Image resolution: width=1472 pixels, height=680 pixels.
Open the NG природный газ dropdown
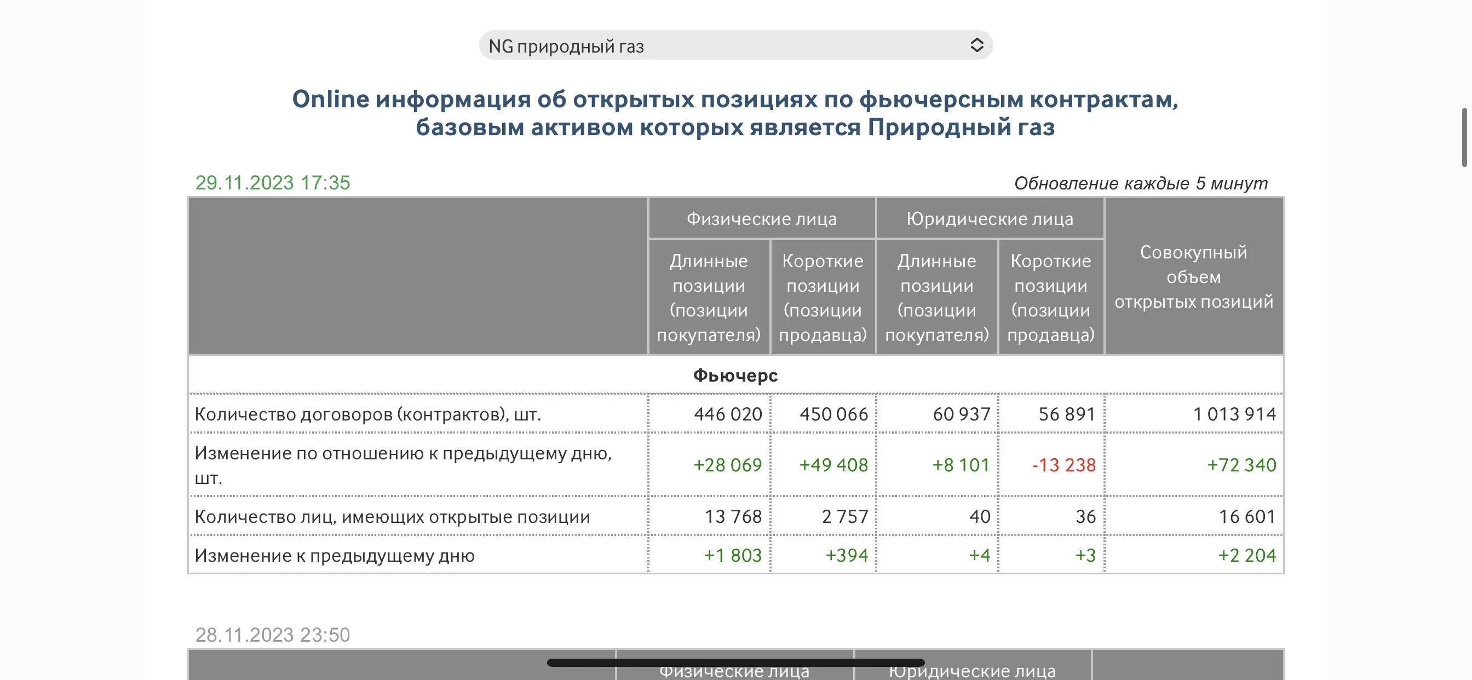[x=735, y=45]
